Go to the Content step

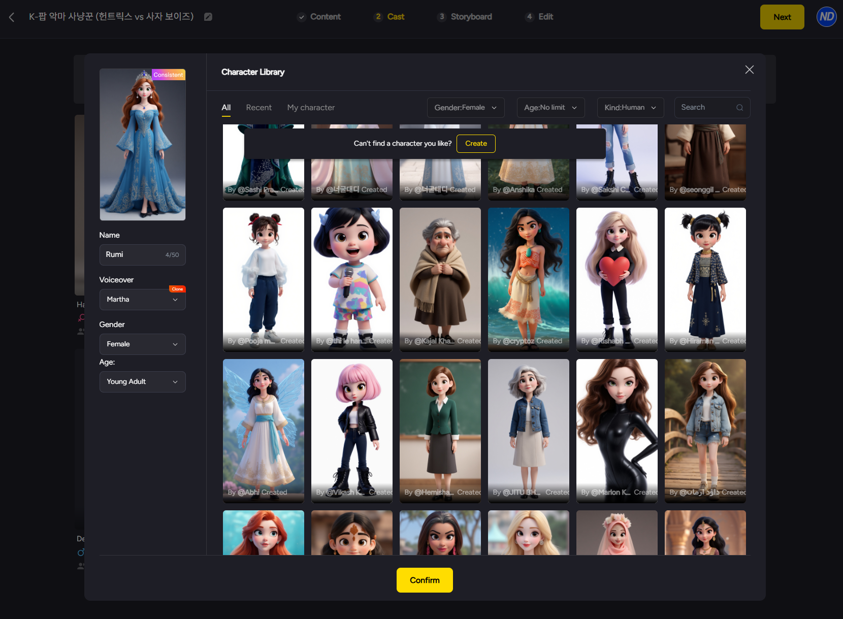pyautogui.click(x=319, y=17)
